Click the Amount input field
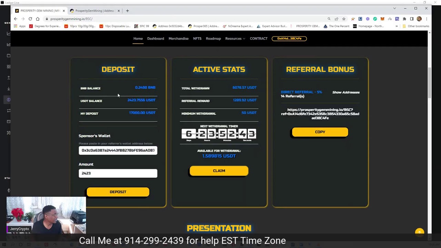This screenshot has height=248, width=441. coord(118,173)
